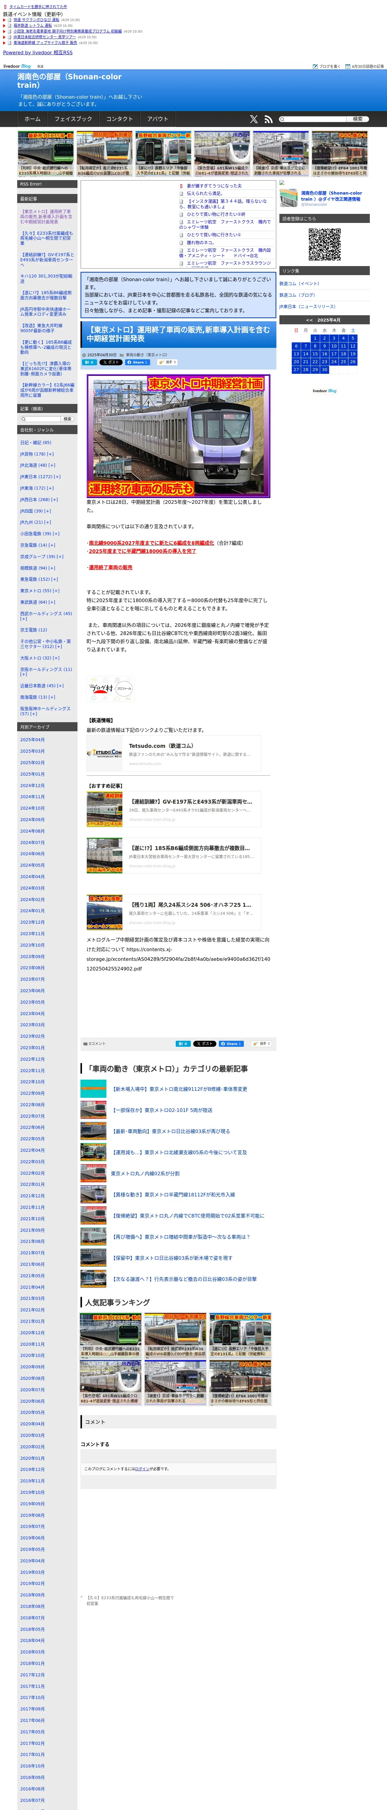Click the sidebar article search input field
Screen dimensions: 387x1810
(41, 419)
